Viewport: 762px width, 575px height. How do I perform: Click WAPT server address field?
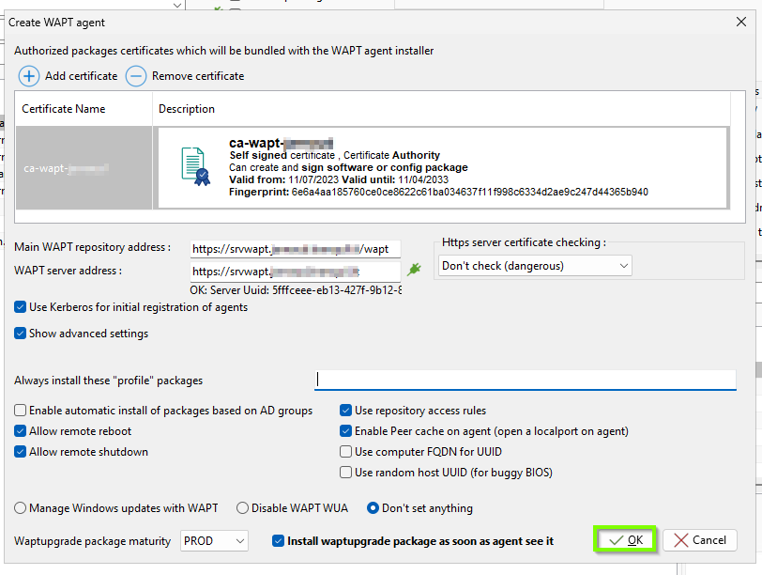pyautogui.click(x=296, y=272)
